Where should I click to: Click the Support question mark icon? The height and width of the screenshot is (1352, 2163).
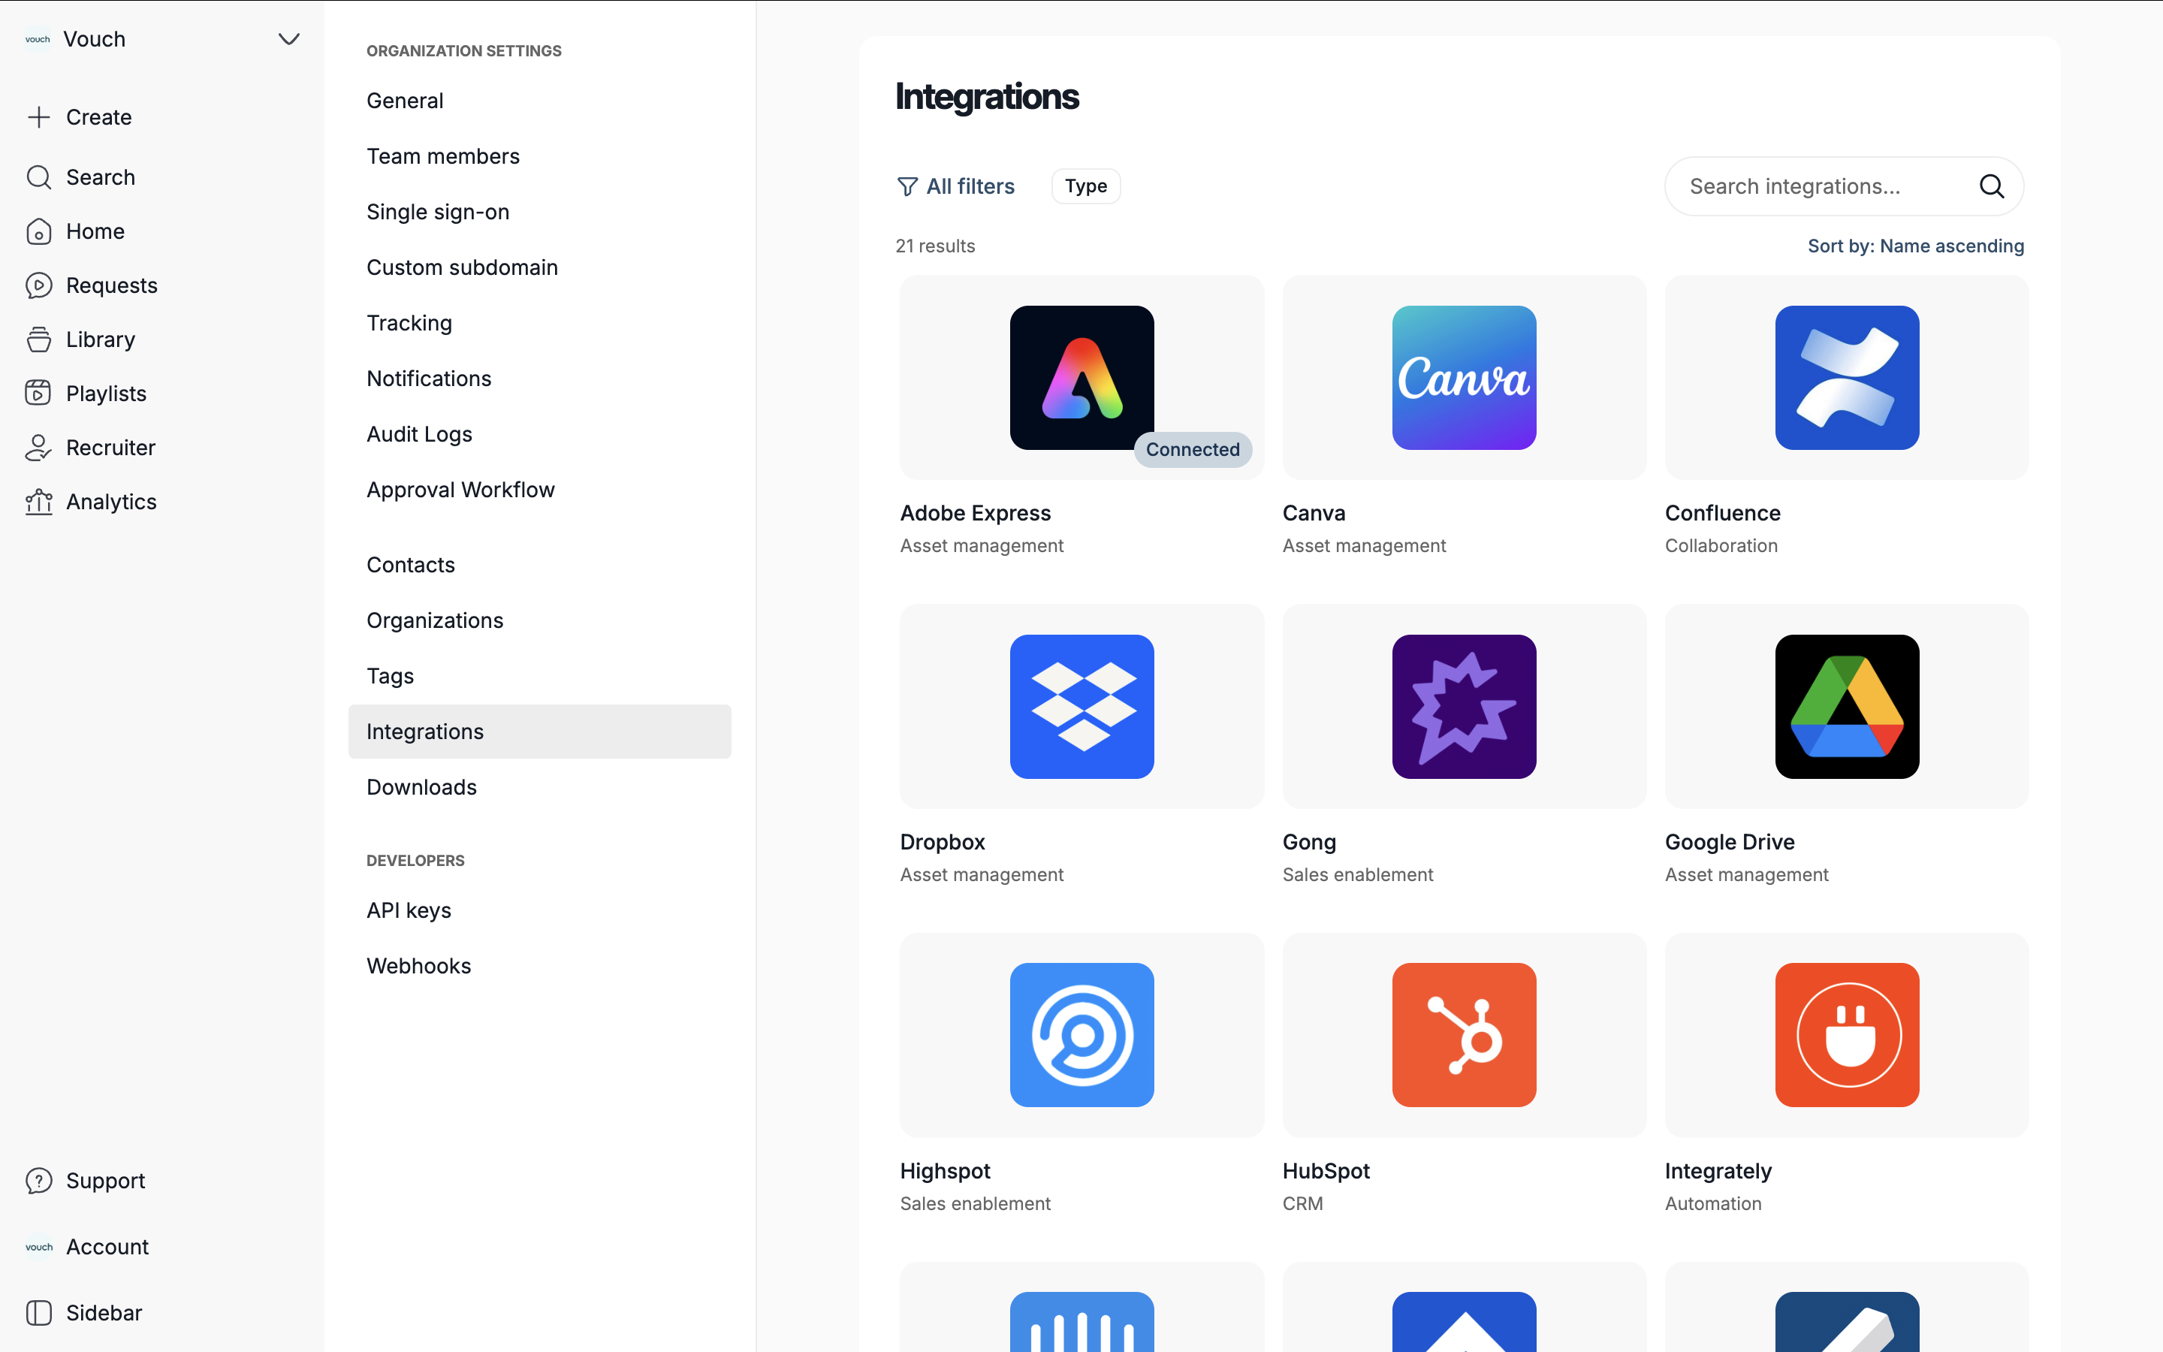[x=38, y=1180]
